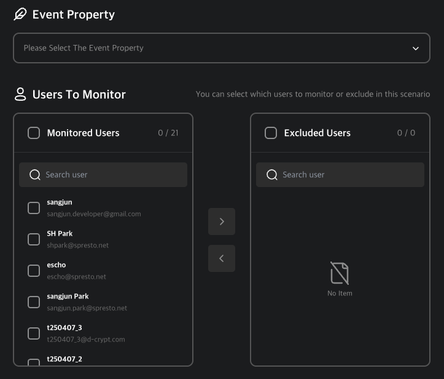Screen dimensions: 444x379
Task: Check the box for user sangjun
Action: pyautogui.click(x=34, y=208)
